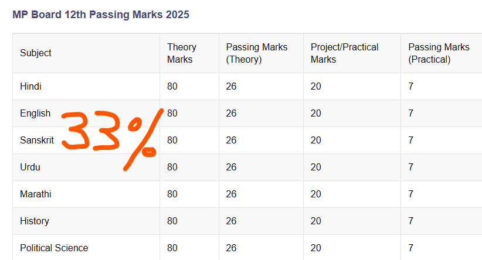This screenshot has height=260, width=482.
Task: Select the Political Science subject cell
Action: pos(54,248)
